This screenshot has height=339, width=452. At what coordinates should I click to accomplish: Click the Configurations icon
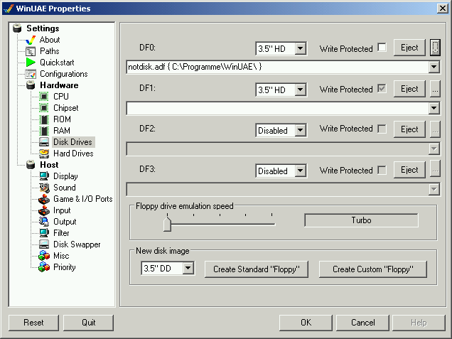point(31,74)
